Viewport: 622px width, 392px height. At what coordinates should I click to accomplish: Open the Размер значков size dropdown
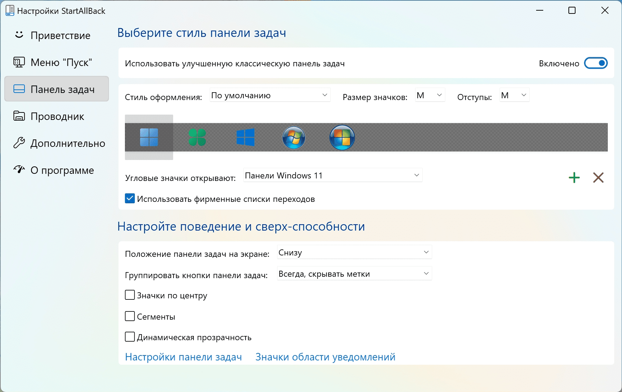point(430,95)
